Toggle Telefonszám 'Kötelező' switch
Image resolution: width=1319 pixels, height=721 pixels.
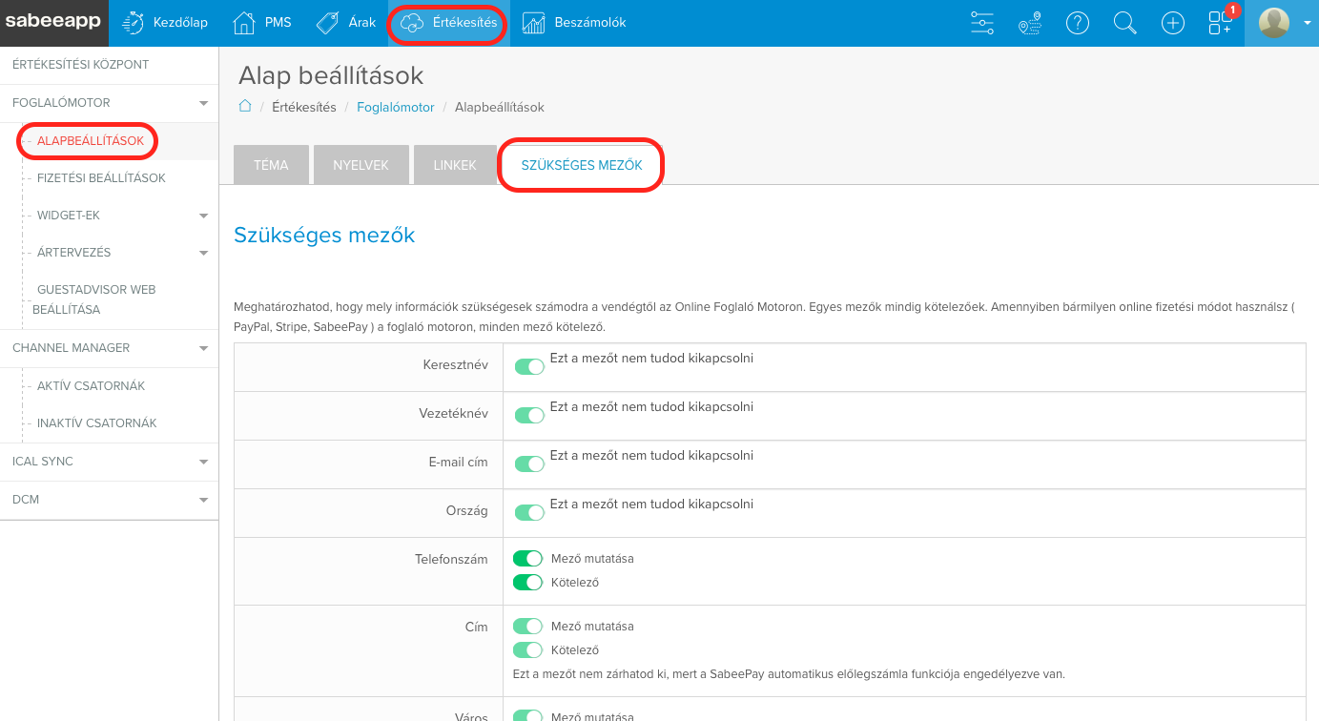point(527,582)
